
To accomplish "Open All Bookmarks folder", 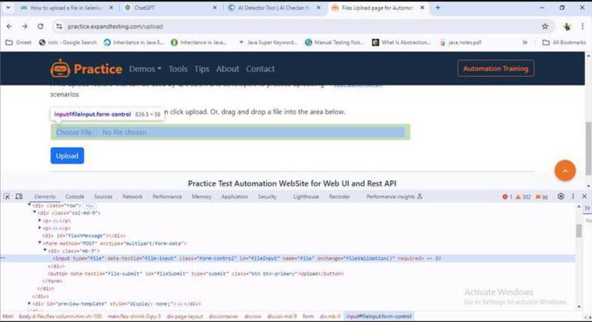I will click(564, 42).
